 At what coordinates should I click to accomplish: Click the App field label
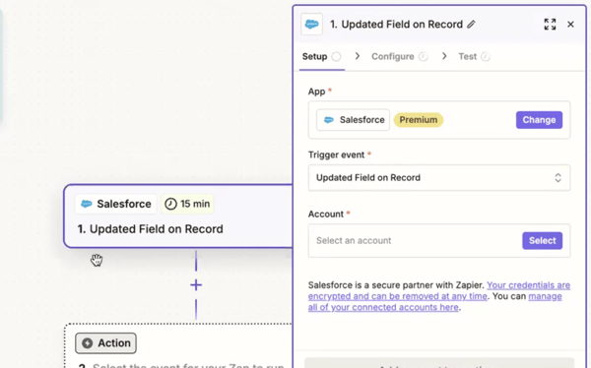tap(316, 92)
